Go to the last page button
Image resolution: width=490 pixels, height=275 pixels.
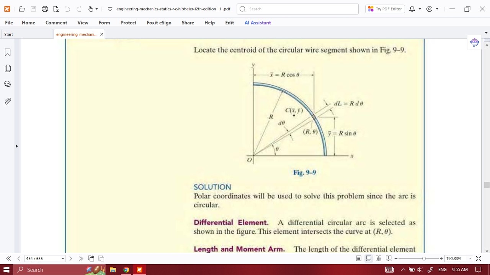pyautogui.click(x=81, y=259)
